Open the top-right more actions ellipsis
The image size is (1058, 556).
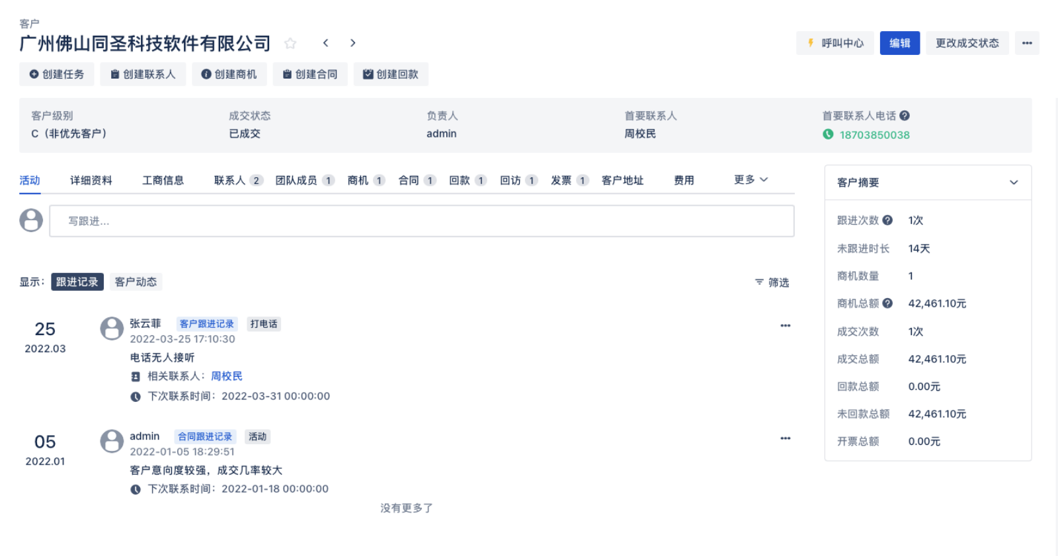(x=1027, y=43)
